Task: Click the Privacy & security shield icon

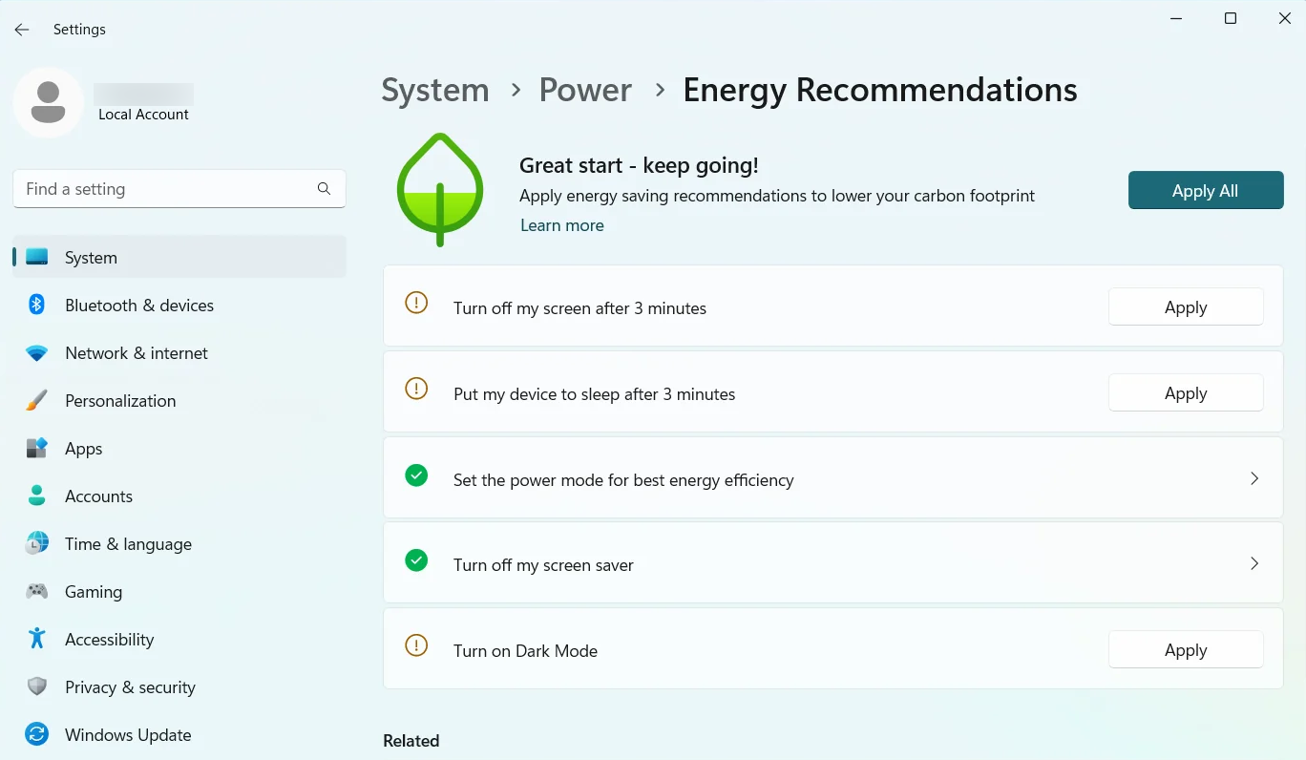Action: click(36, 687)
